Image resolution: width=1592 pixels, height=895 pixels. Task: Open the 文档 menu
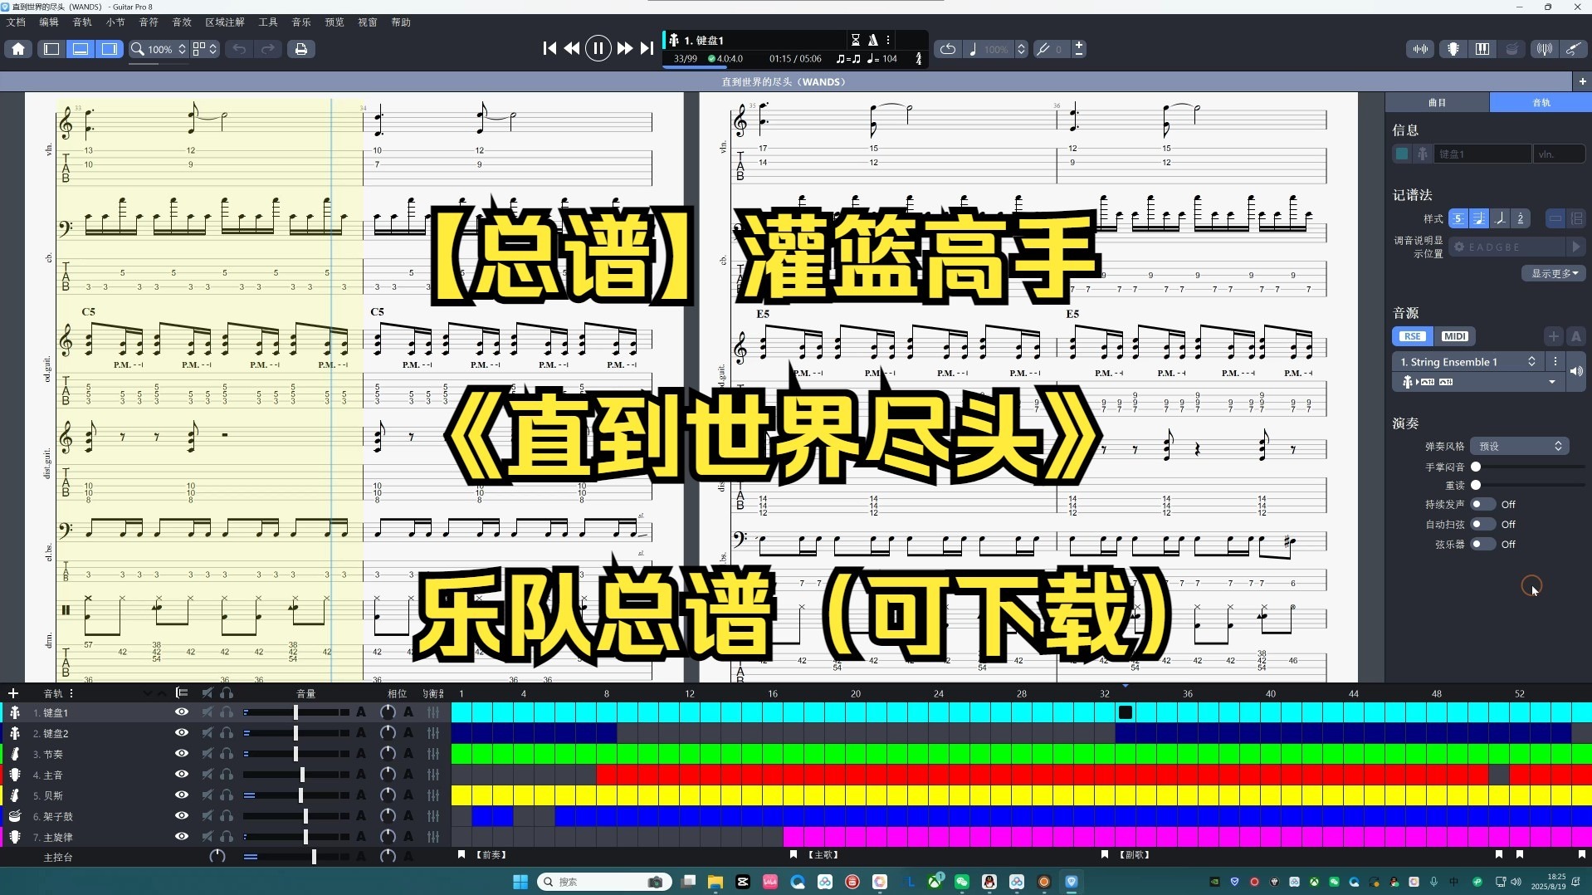coord(16,22)
